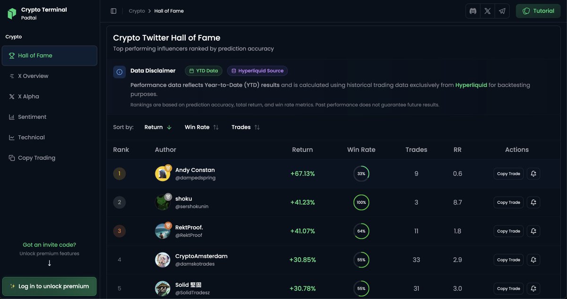Viewport: 567px width, 299px height.
Task: Click the RR value 8.7
Action: click(x=457, y=202)
